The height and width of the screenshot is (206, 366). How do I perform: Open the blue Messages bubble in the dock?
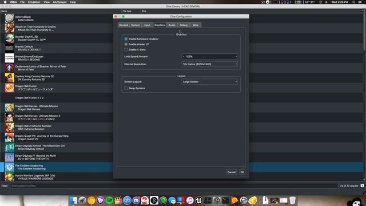[172, 200]
